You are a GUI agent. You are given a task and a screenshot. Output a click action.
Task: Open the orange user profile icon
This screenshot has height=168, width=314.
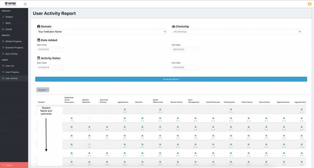coord(309,4)
